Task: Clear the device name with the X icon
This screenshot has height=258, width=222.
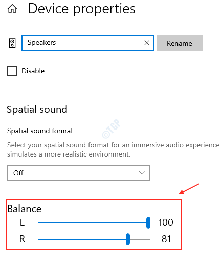Action: click(x=147, y=43)
